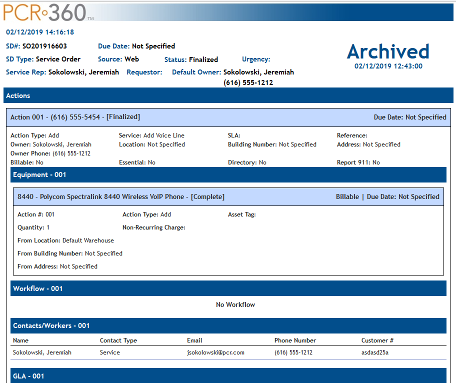Click contact phone (616) 555-1212 in table
The width and height of the screenshot is (456, 383).
[293, 352]
